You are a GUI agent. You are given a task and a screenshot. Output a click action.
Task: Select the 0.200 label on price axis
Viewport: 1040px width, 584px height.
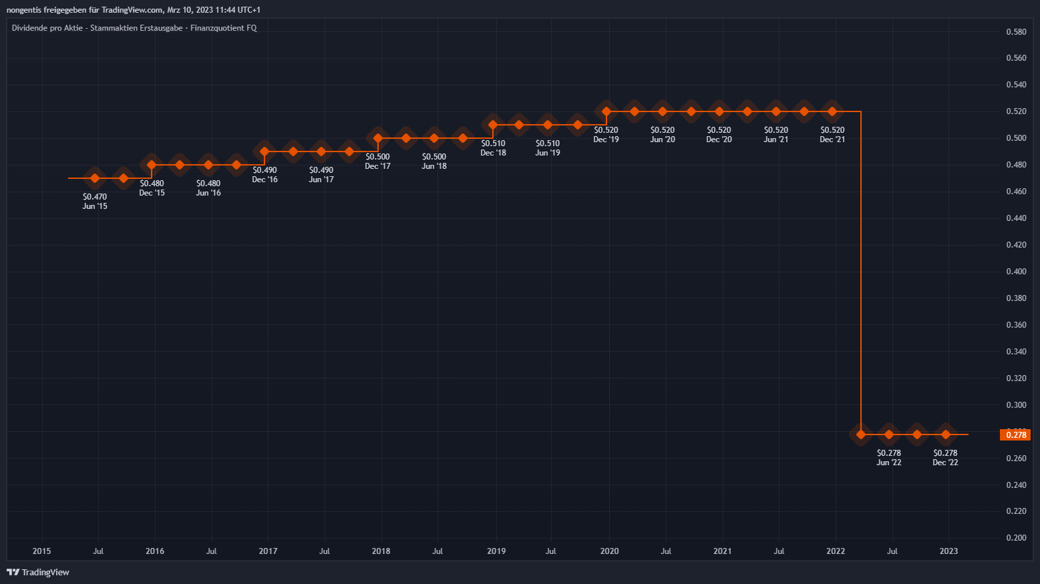(1016, 538)
